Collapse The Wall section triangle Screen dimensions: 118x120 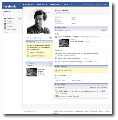pos(56,85)
